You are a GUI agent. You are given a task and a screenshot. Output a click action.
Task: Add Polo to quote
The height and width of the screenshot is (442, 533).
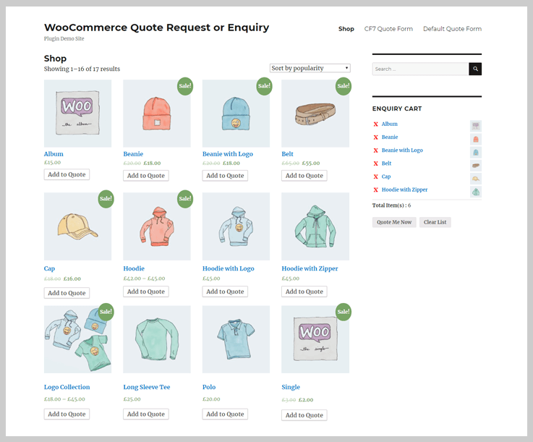[x=225, y=414]
